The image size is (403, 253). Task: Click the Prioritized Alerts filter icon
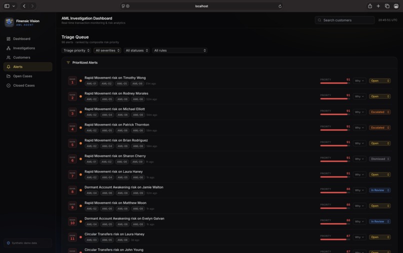coord(68,62)
